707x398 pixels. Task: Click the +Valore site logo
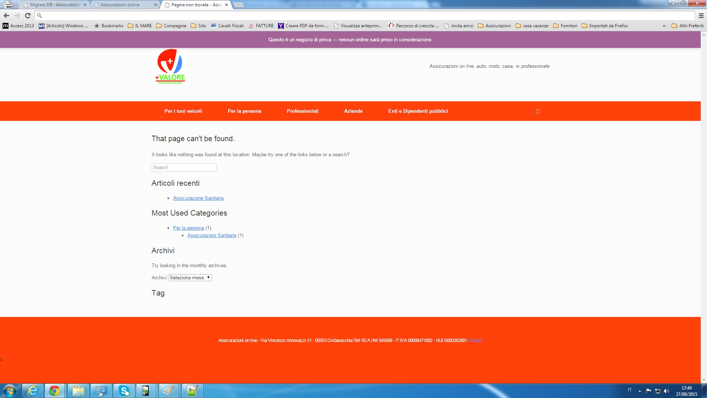(x=170, y=67)
